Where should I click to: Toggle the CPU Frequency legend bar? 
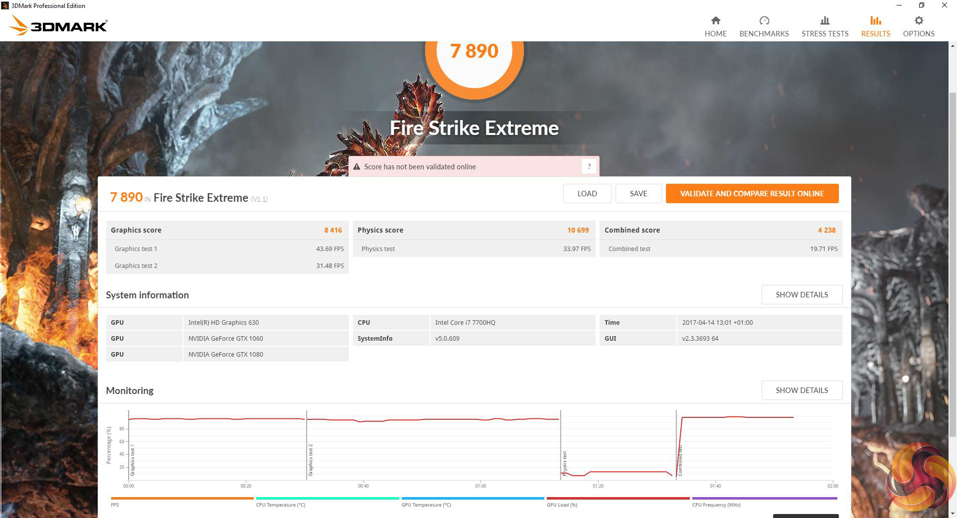pyautogui.click(x=764, y=498)
